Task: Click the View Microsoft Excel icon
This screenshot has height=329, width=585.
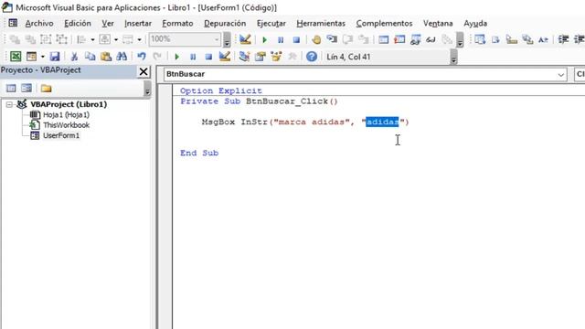Action: pos(16,57)
